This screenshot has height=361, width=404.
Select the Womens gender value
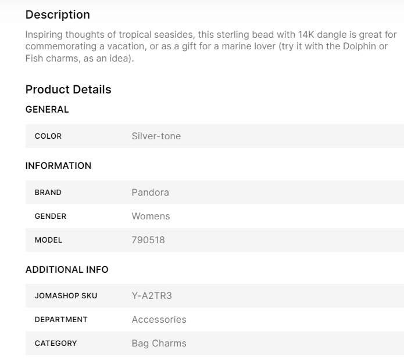click(x=151, y=216)
